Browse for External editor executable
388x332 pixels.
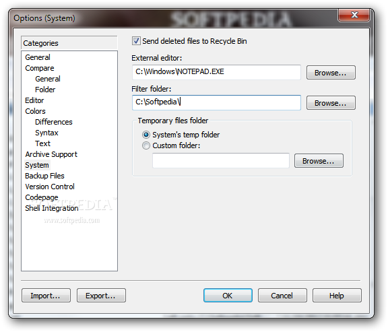[331, 73]
